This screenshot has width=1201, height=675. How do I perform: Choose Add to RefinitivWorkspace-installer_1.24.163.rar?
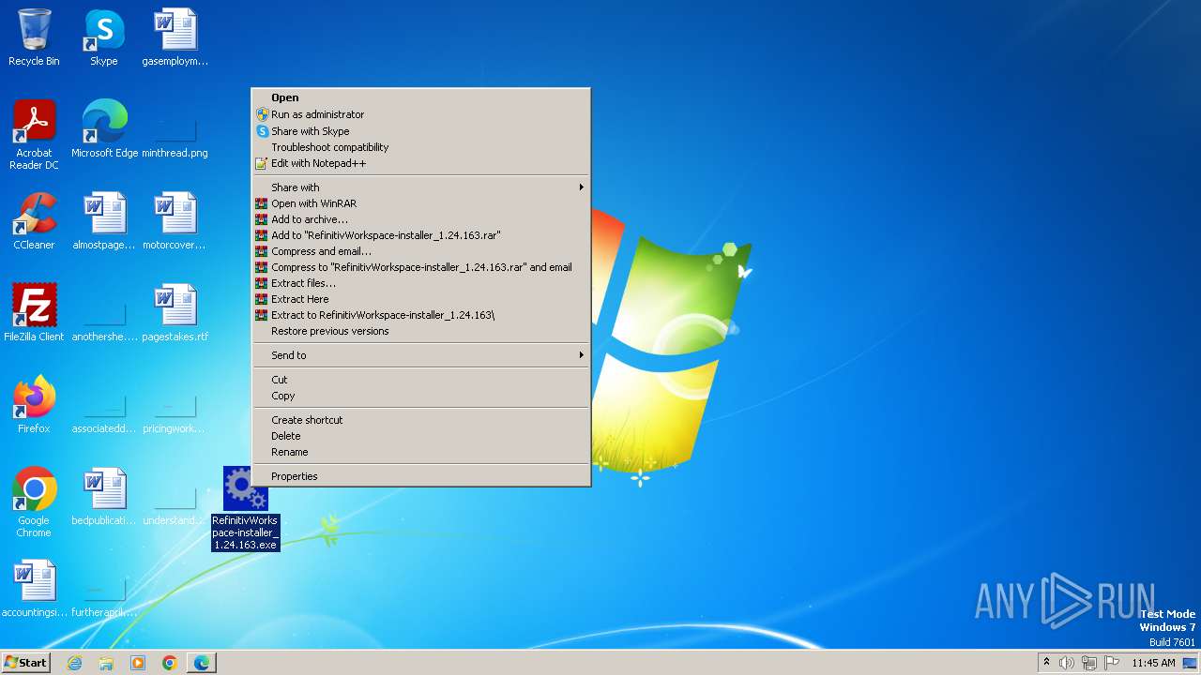tap(421, 235)
